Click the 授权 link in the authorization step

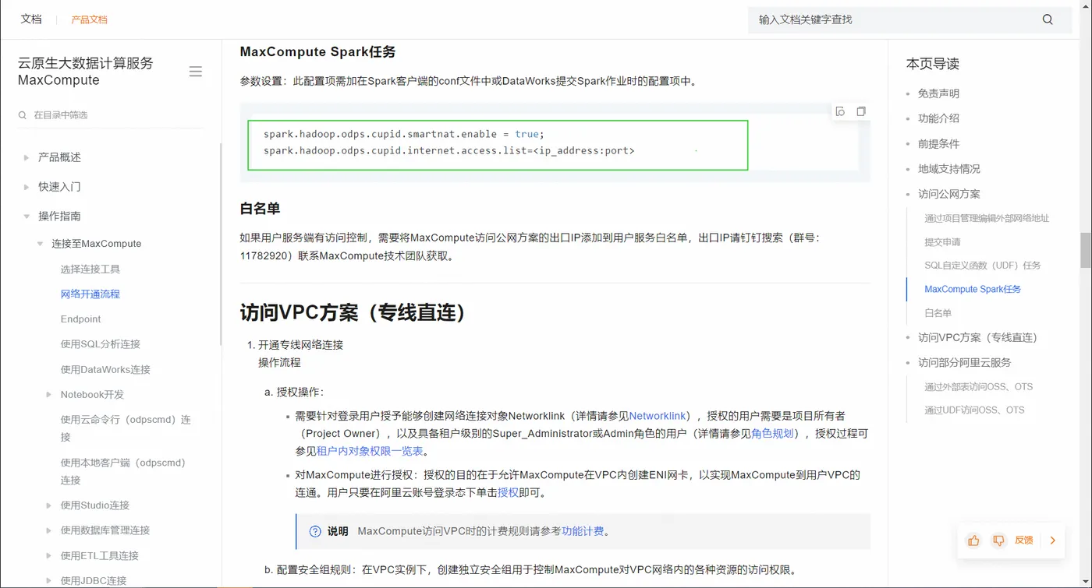508,493
